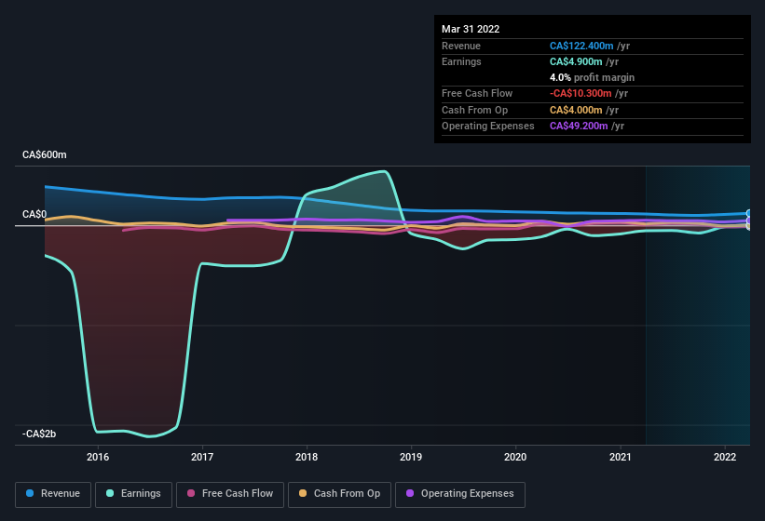Click the CA$4.000m cash from op value
This screenshot has height=521, width=765.
tap(576, 110)
